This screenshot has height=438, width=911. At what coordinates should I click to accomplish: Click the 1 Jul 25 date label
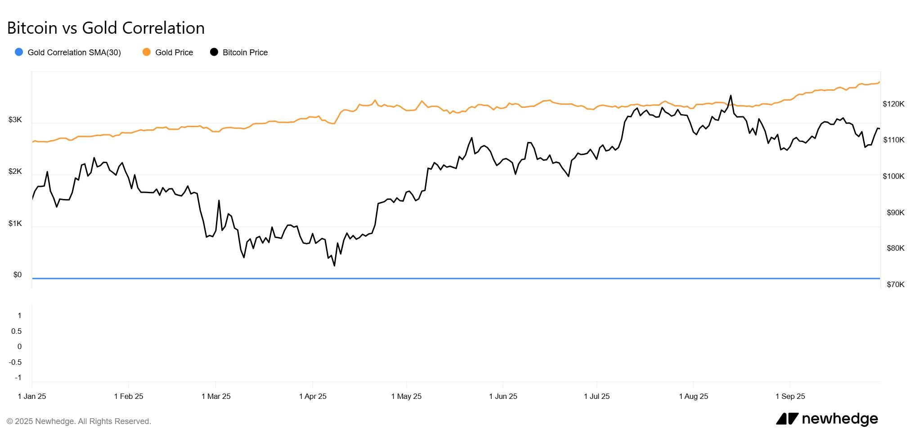(597, 396)
